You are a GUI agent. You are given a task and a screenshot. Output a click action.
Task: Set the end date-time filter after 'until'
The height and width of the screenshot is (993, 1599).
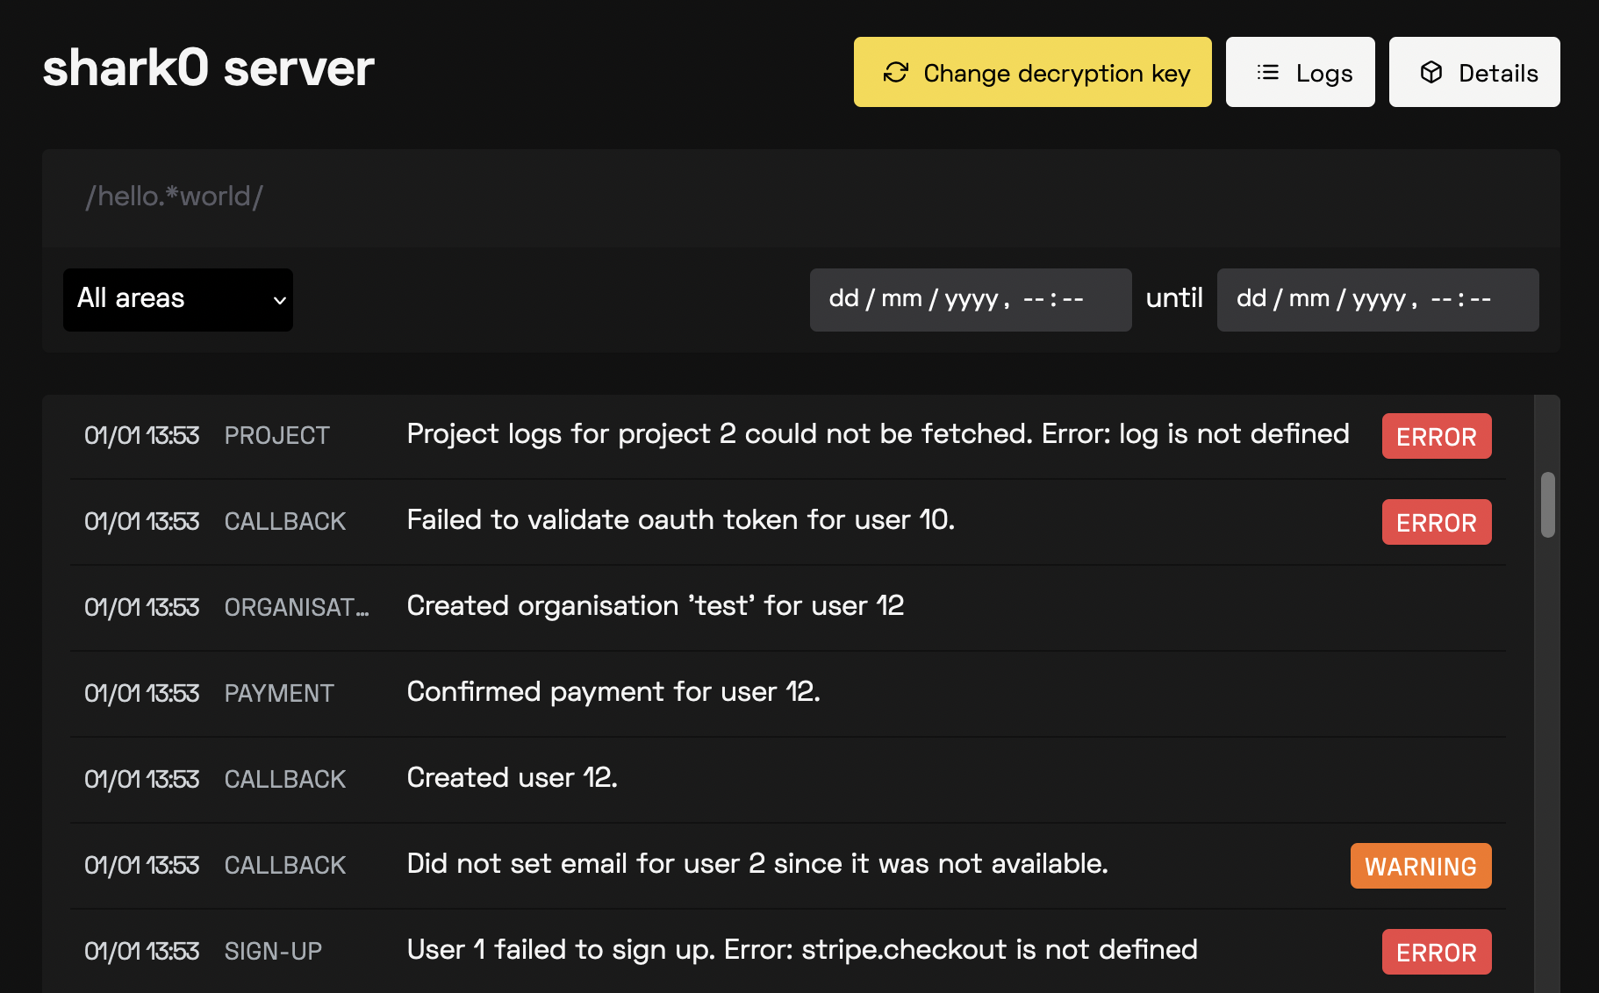(x=1377, y=299)
